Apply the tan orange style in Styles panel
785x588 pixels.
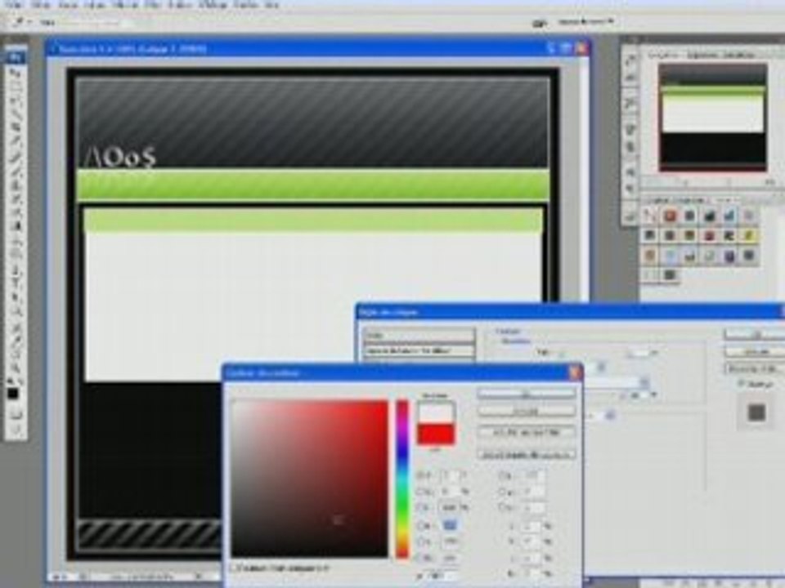click(x=650, y=256)
